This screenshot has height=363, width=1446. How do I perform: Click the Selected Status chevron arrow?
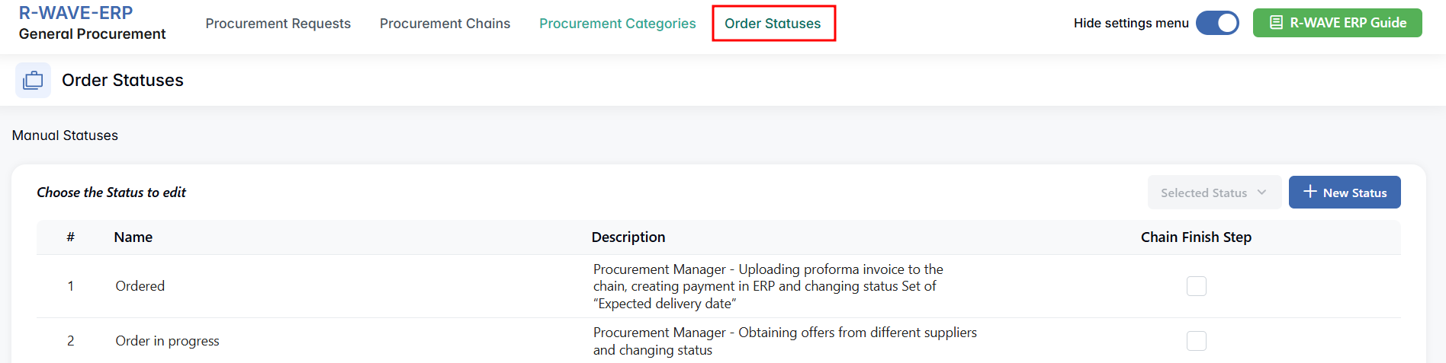pos(1262,193)
